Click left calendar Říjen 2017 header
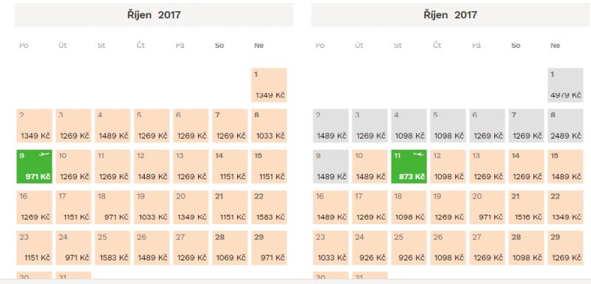The image size is (591, 284). click(x=154, y=15)
